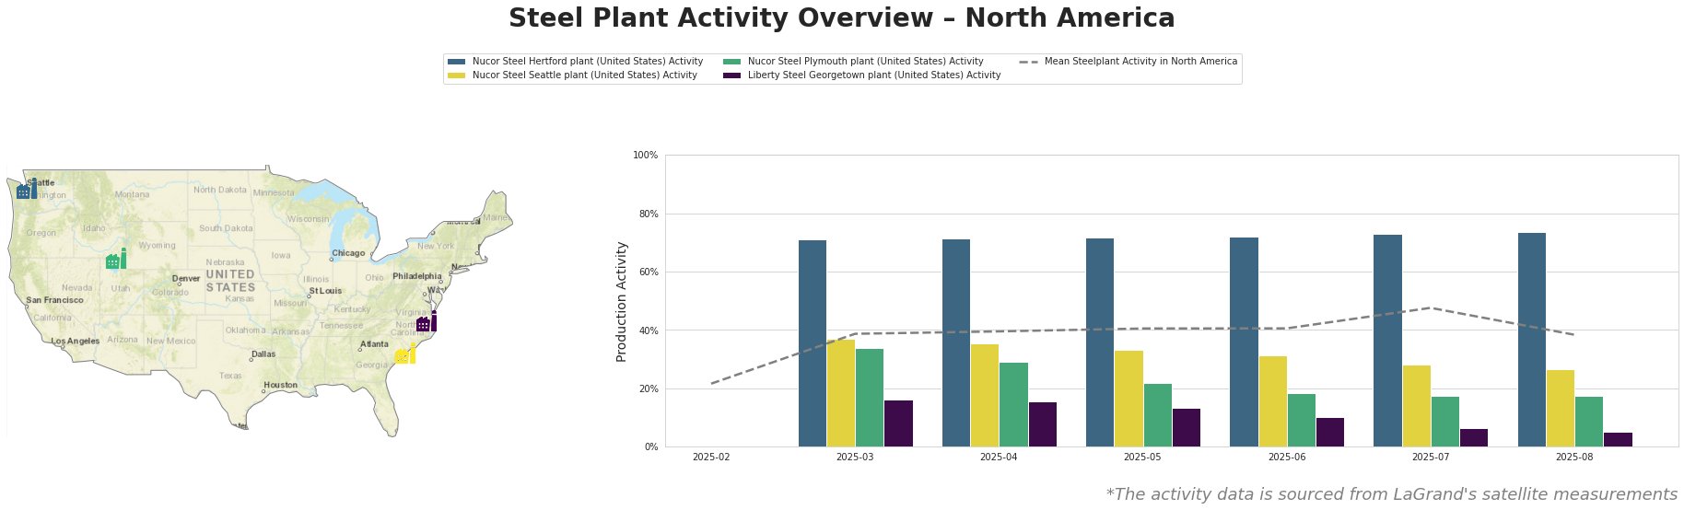Screen dimensions: 1684x510
Task: Click the purple Georgetown bar for 2025-08
Action: point(1617,439)
